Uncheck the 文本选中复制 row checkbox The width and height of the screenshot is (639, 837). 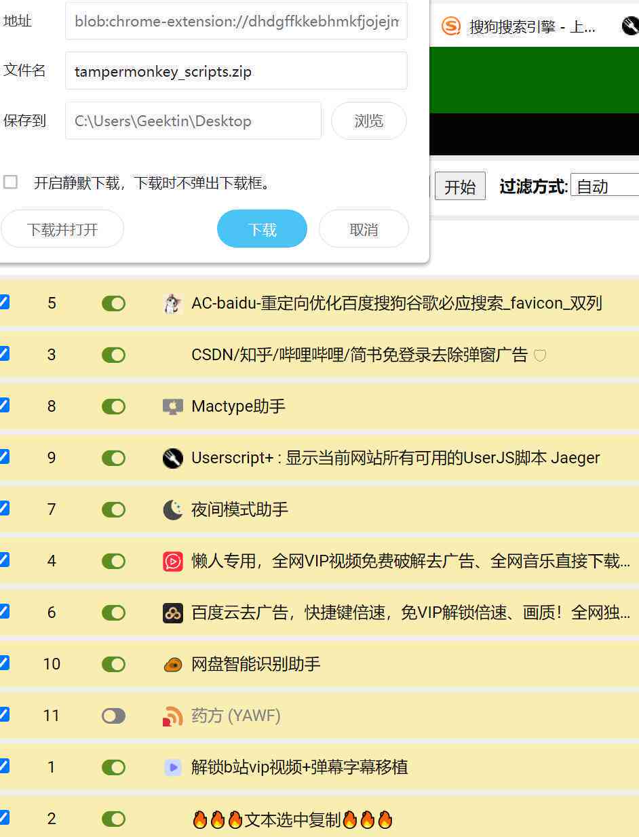3,817
